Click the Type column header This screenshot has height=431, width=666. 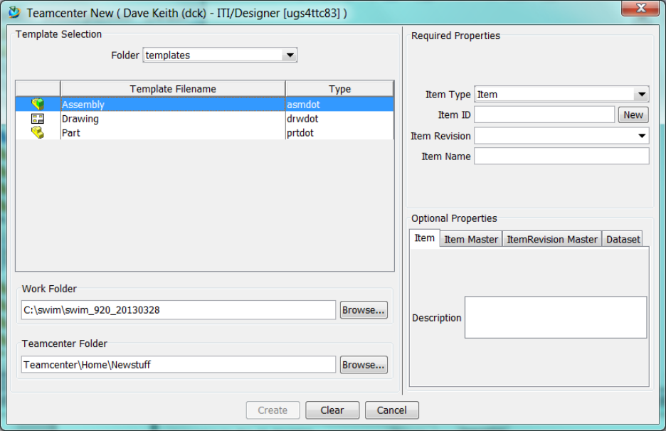tap(339, 89)
